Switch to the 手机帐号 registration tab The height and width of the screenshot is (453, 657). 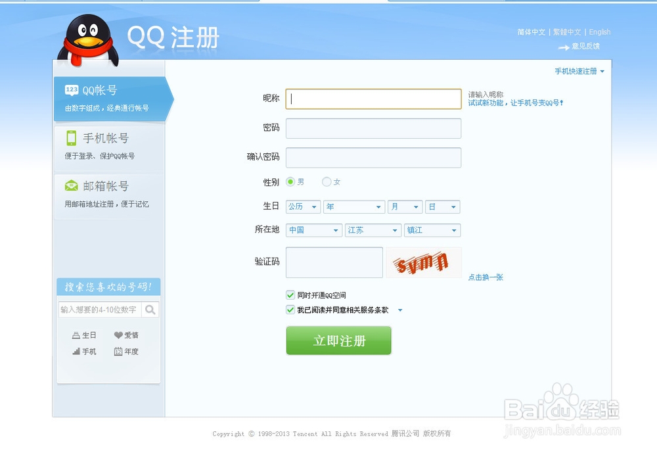109,148
